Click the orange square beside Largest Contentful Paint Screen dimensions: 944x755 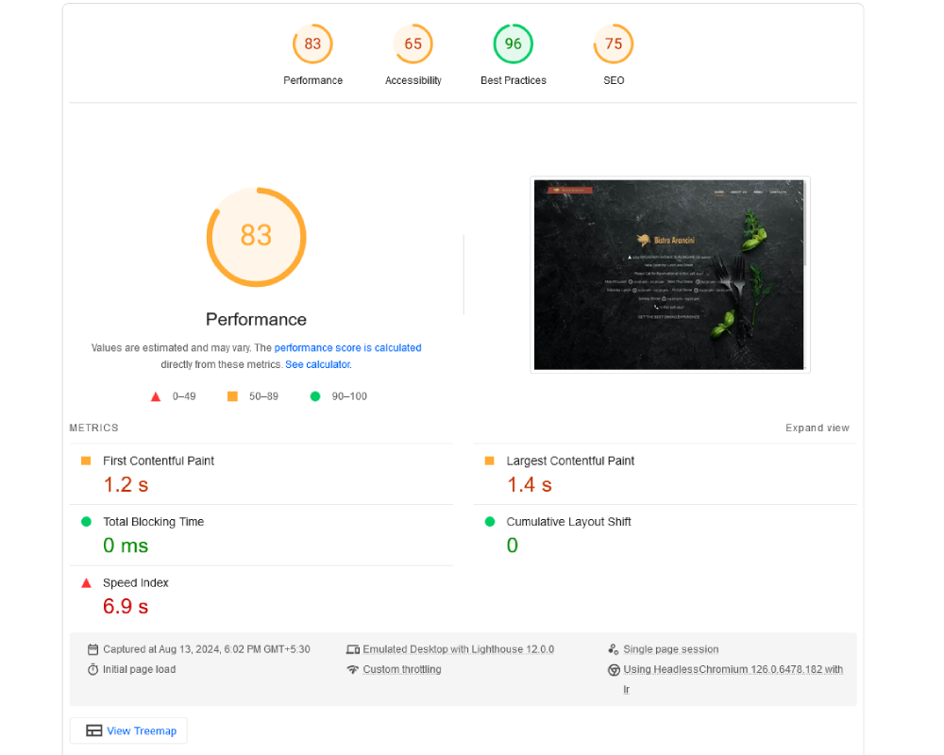coord(488,461)
